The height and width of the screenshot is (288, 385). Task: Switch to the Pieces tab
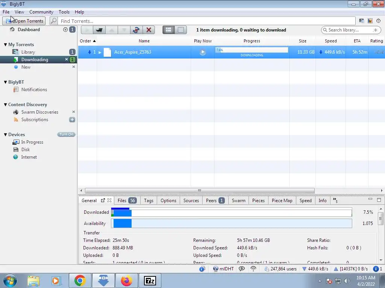(258, 201)
